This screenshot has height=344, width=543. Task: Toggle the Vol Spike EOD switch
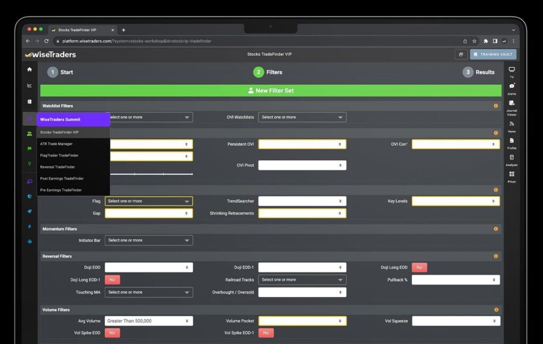112,333
